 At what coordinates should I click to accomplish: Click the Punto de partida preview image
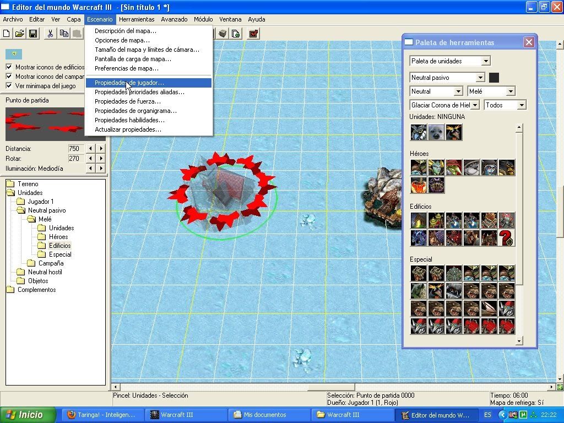45,124
